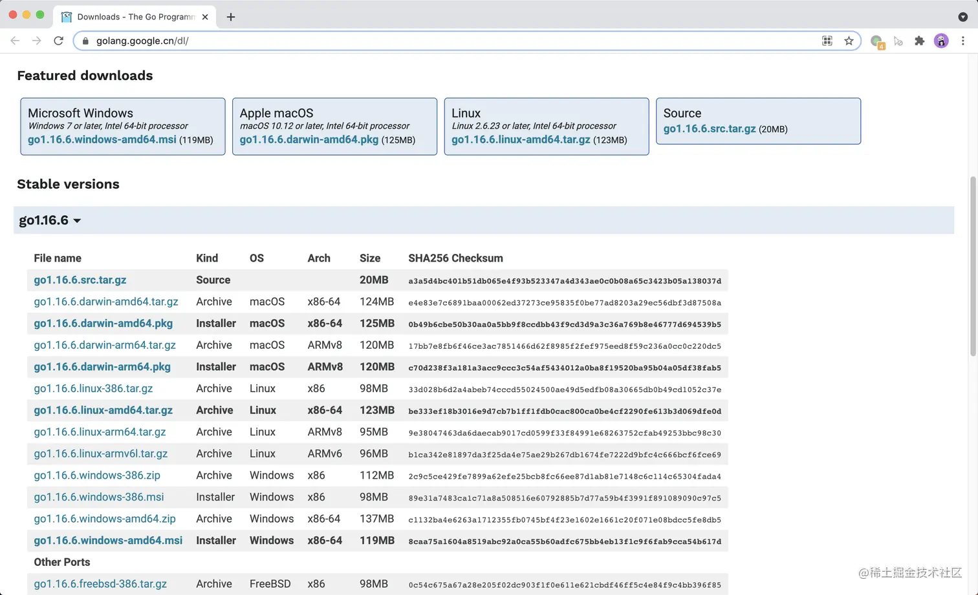This screenshot has width=978, height=595.
Task: Click the Apple macOS featured card title
Action: coord(276,113)
